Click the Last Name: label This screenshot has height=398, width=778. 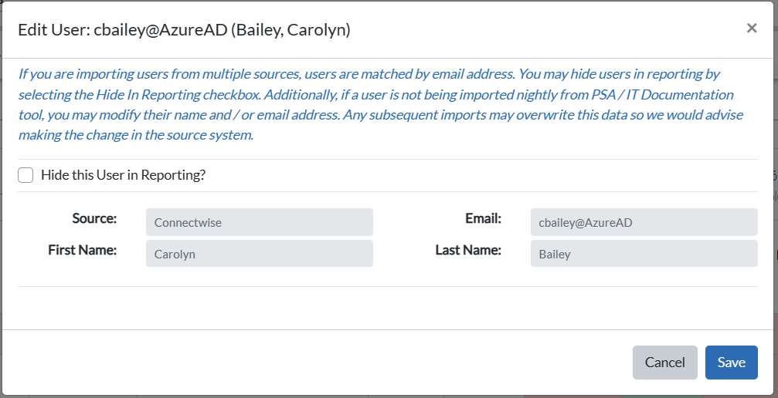point(468,251)
